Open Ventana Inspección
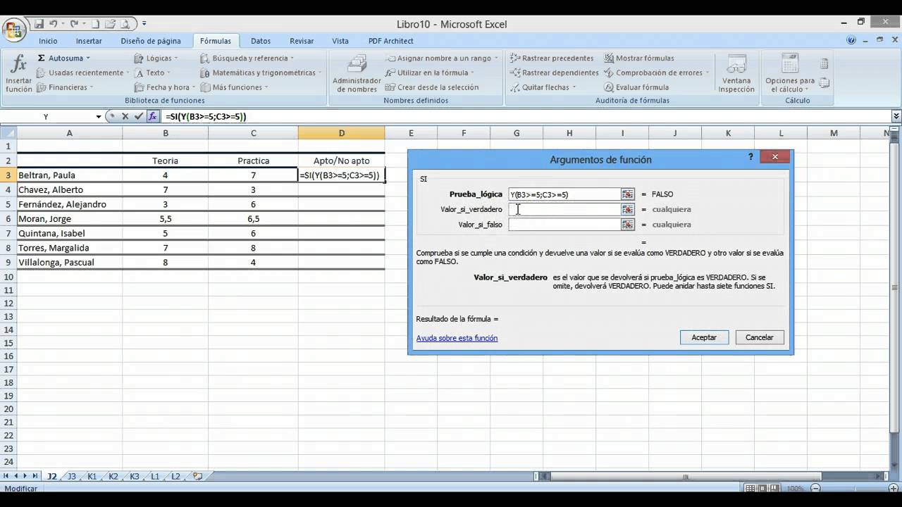 (x=736, y=73)
